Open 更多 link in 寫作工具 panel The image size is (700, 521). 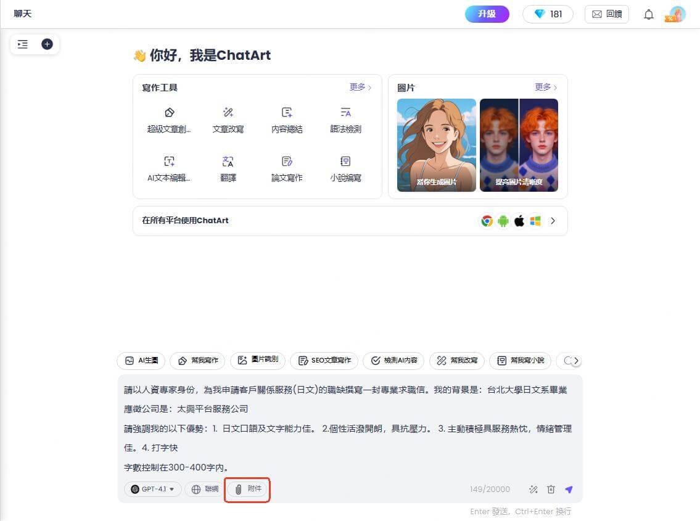point(360,87)
